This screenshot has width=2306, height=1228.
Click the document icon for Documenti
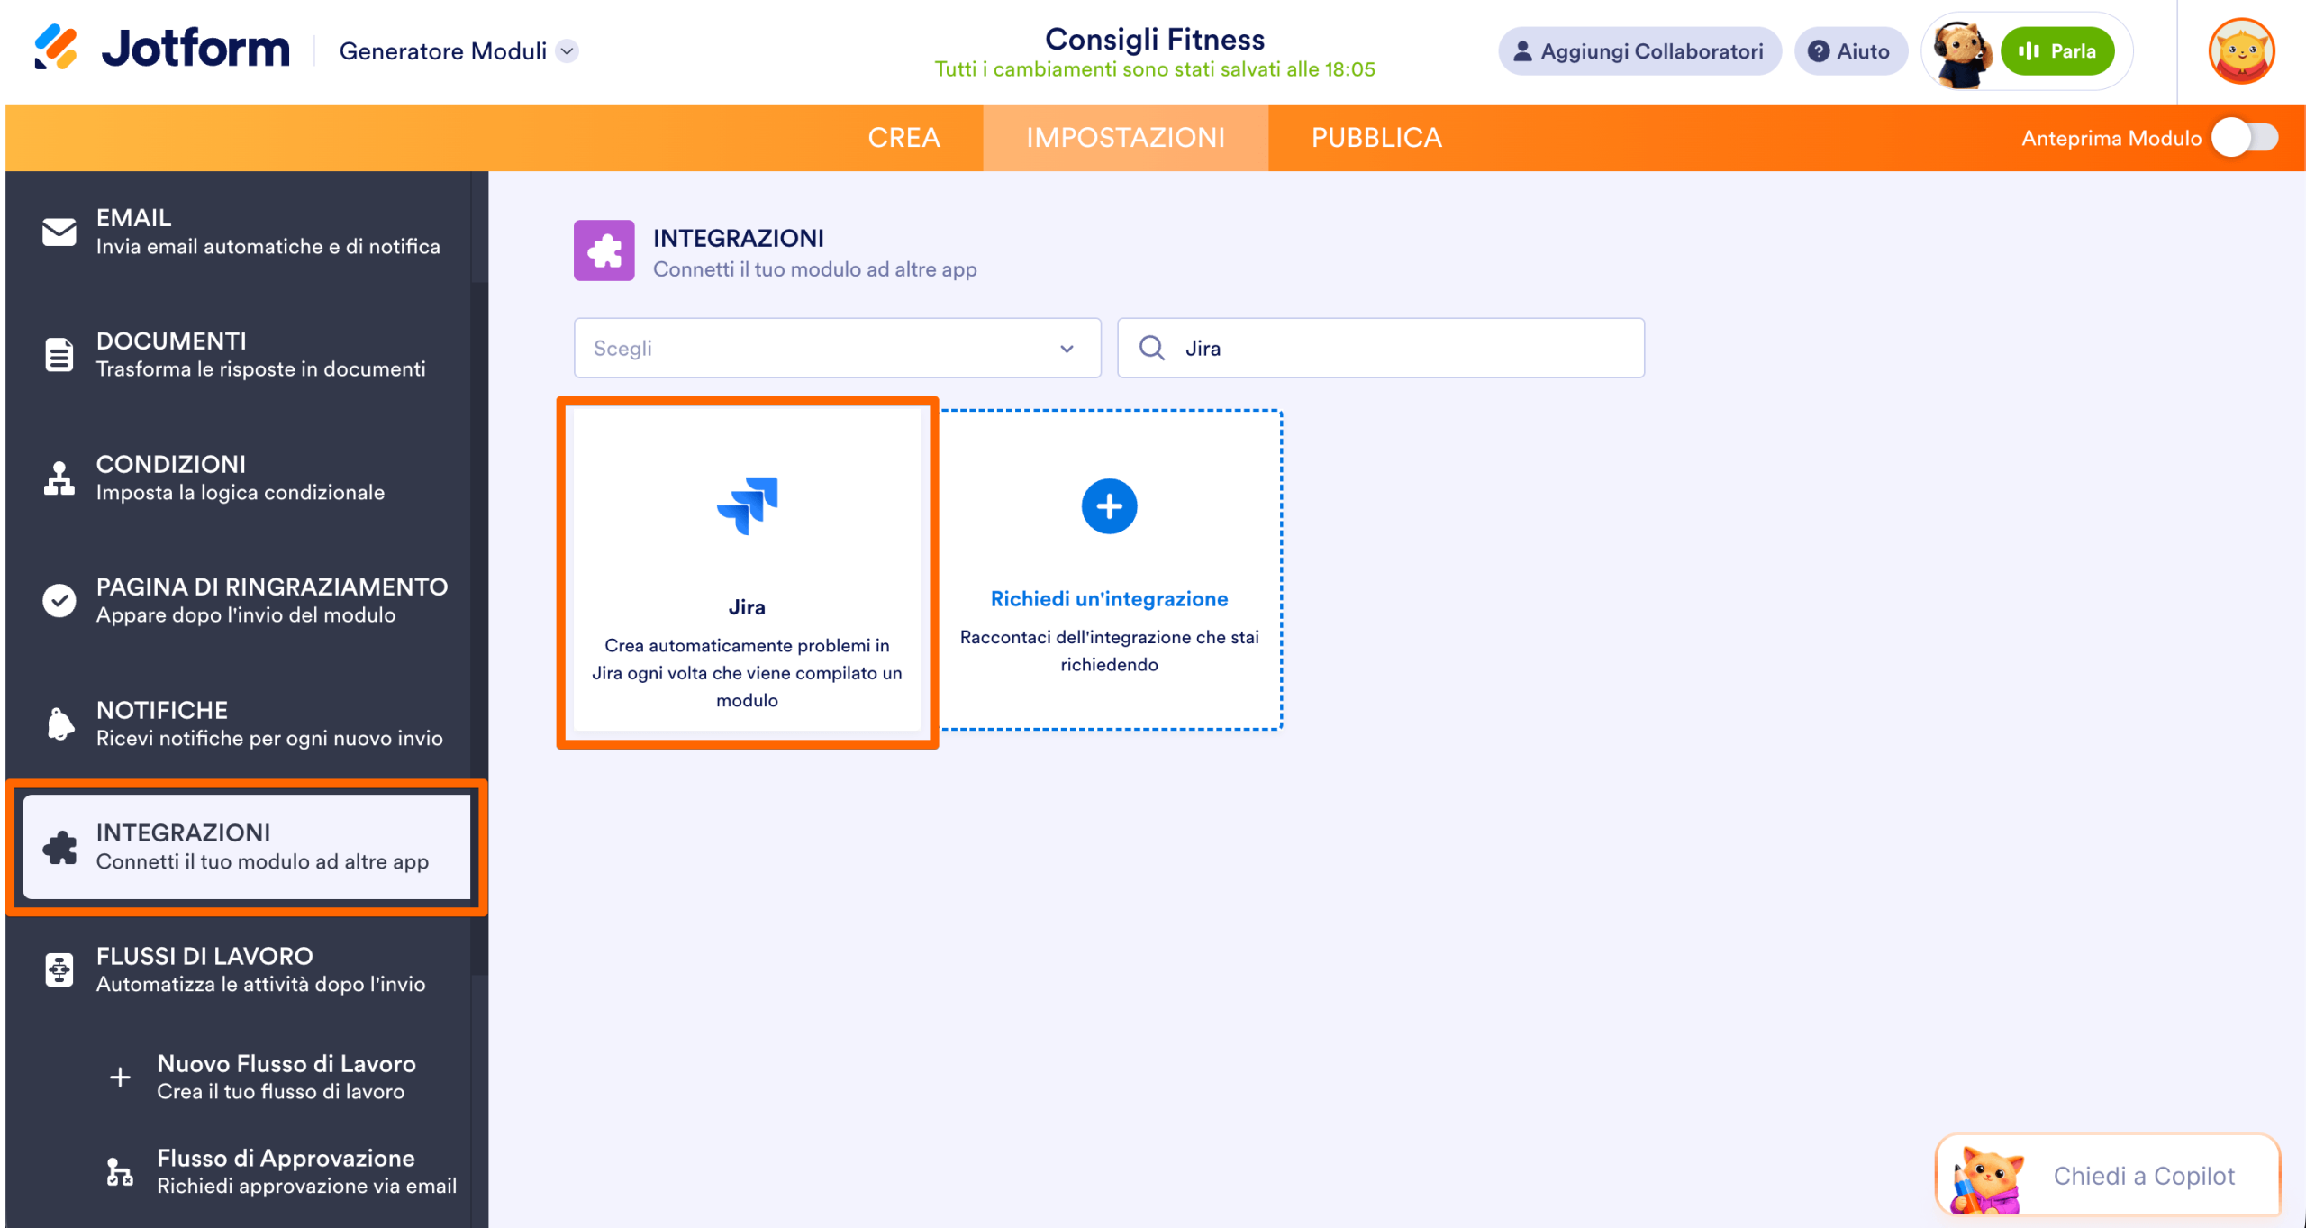(x=59, y=355)
